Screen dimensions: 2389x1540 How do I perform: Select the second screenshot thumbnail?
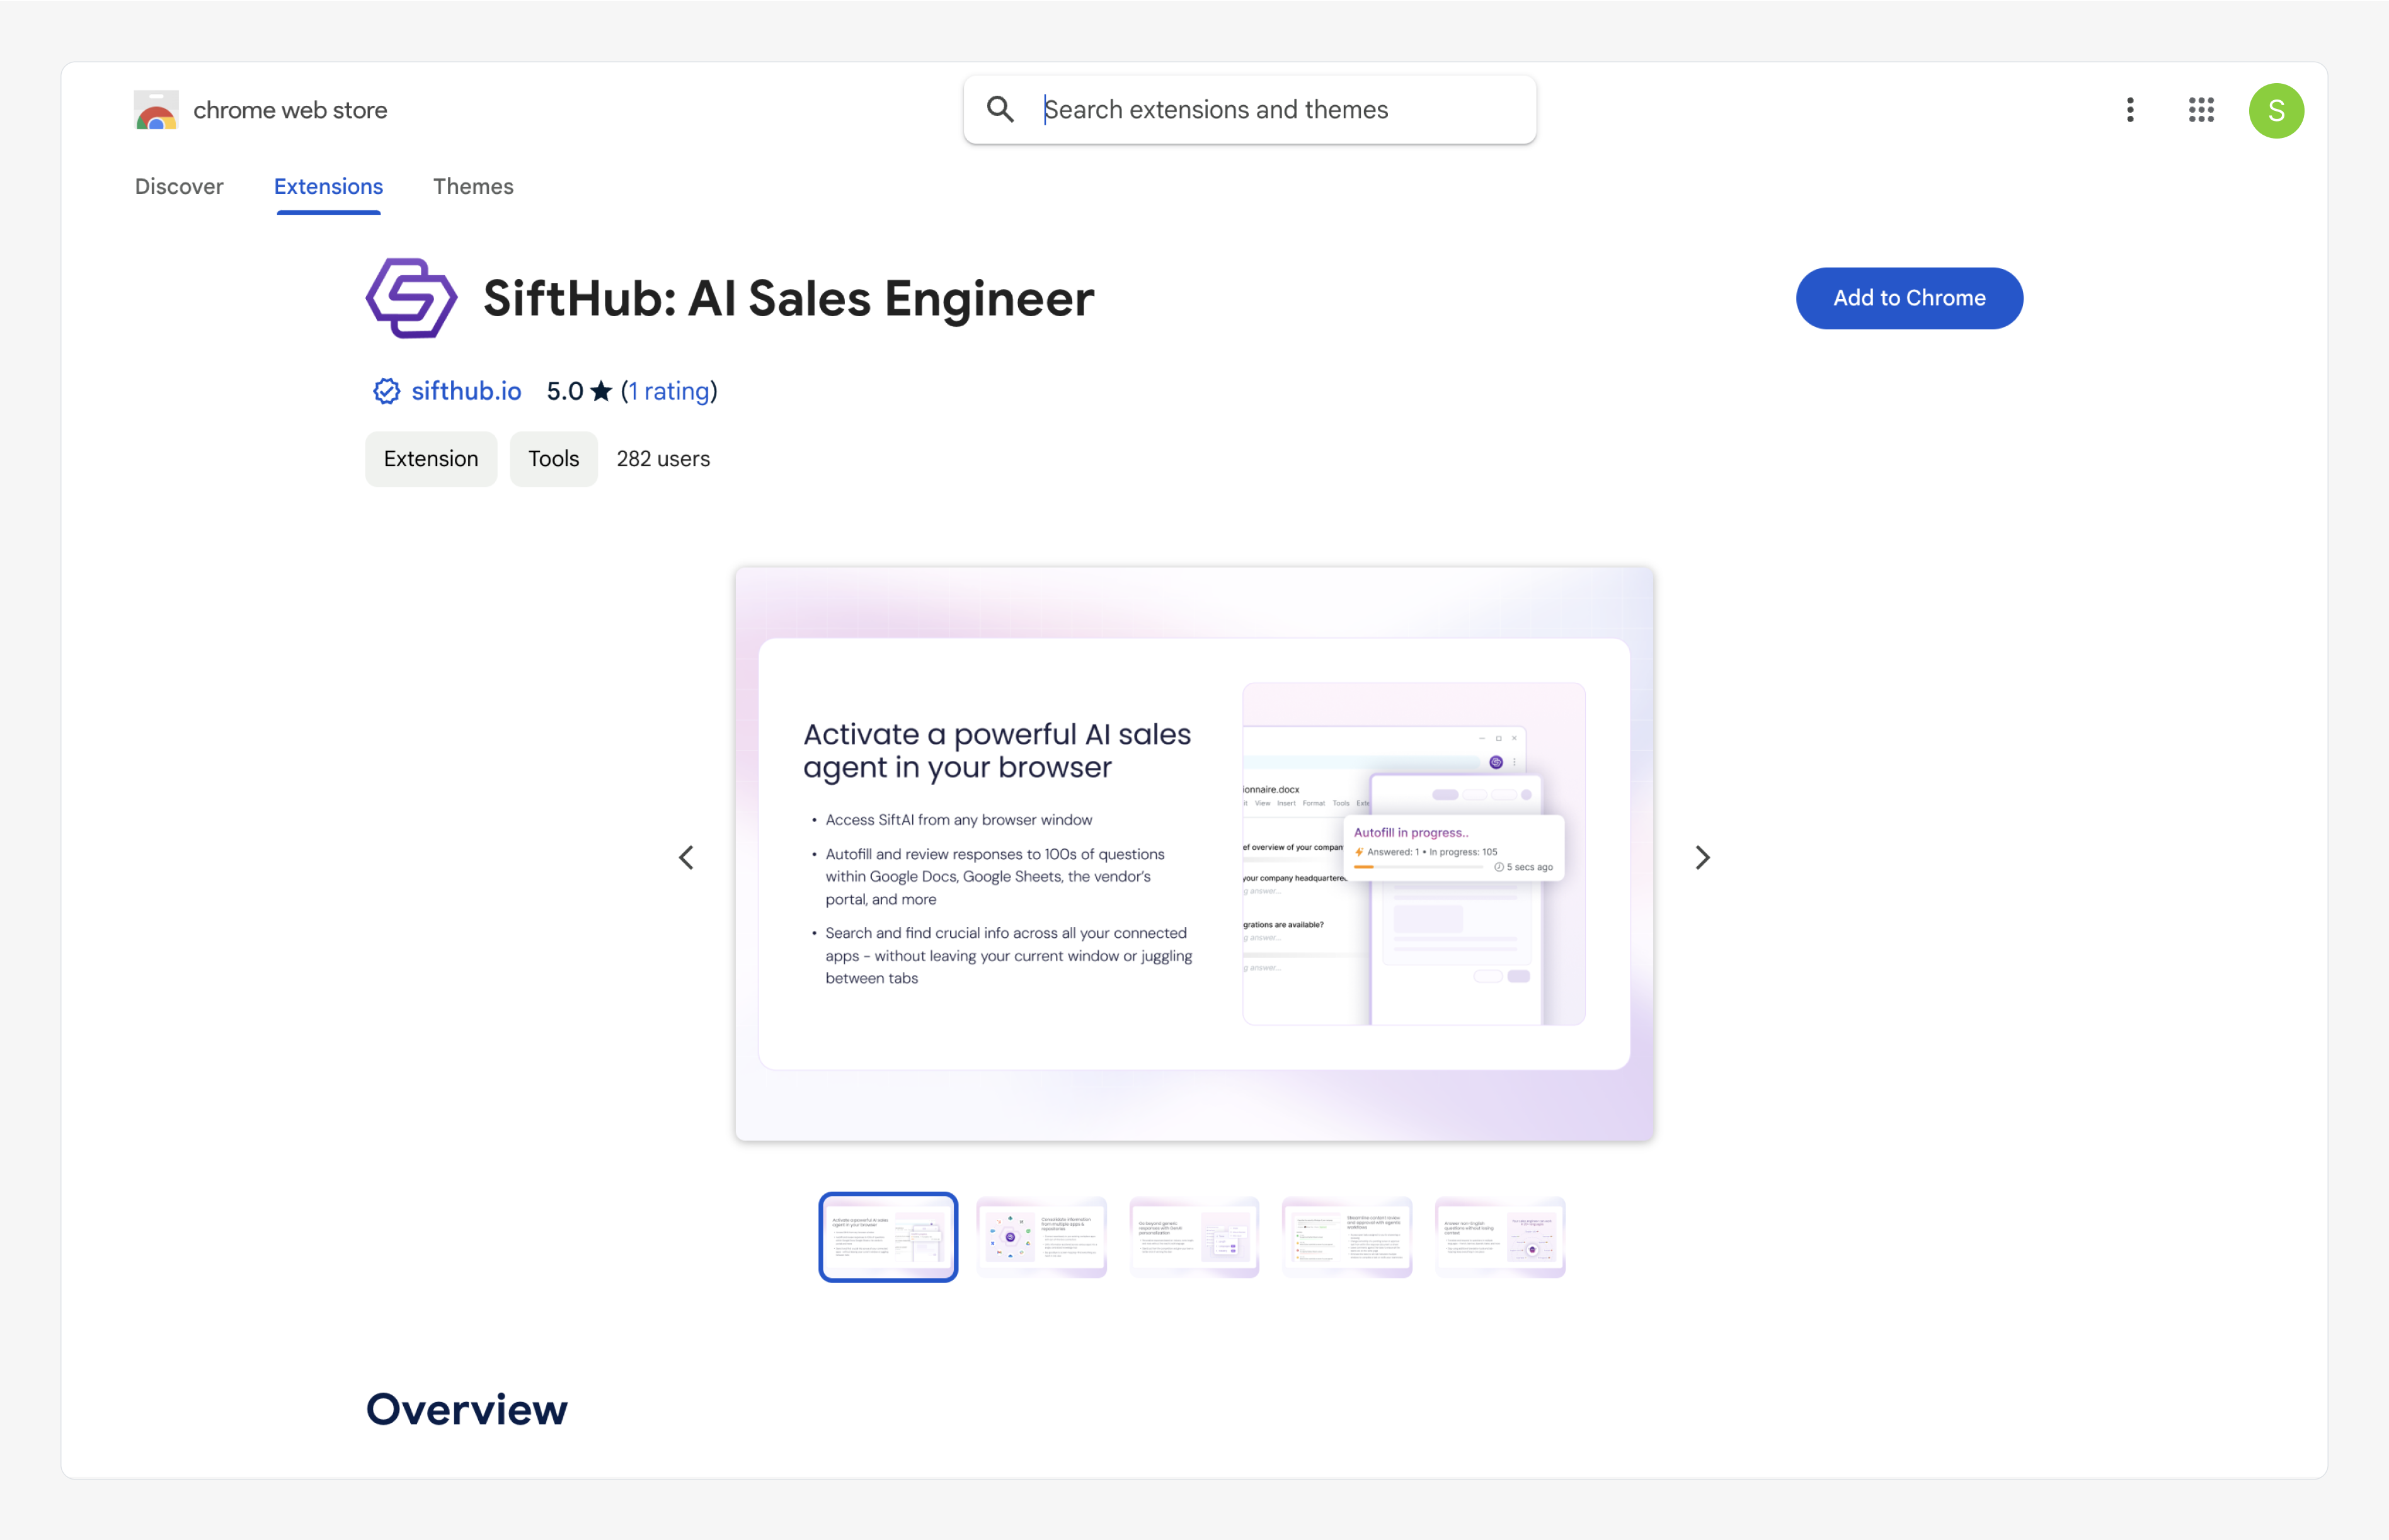coord(1041,1237)
